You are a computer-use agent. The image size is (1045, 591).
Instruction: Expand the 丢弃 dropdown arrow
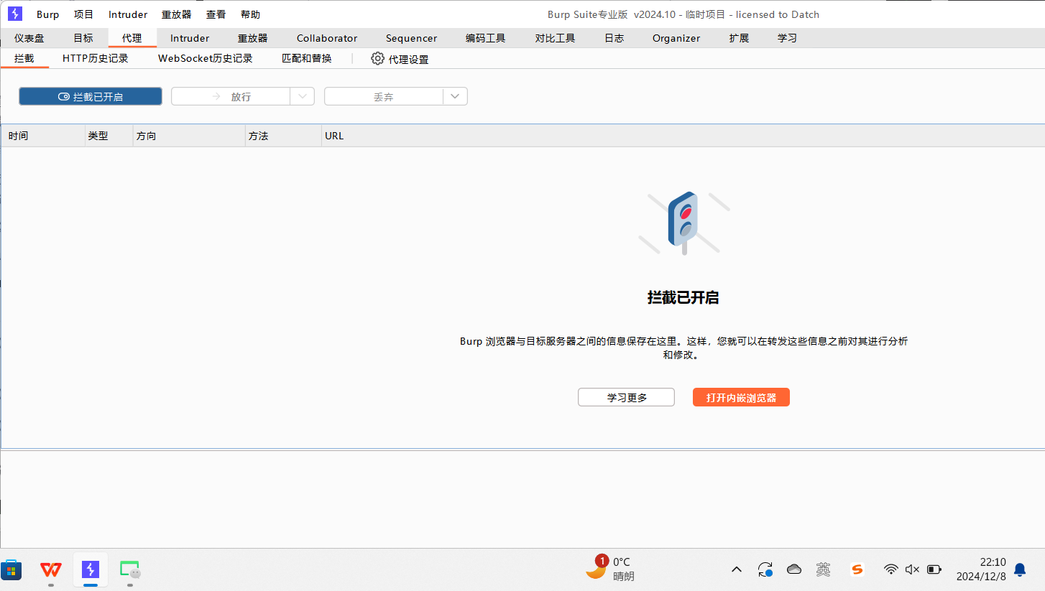tap(456, 96)
